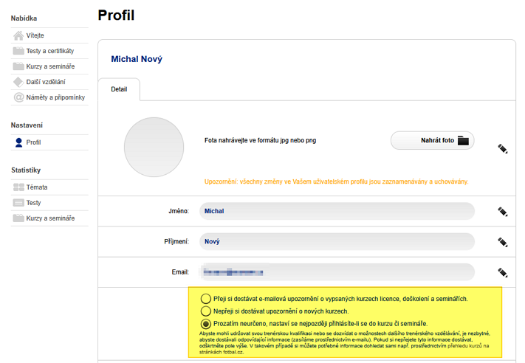
Task: Click the pencil edit icon beside Jméno
Action: 503,211
